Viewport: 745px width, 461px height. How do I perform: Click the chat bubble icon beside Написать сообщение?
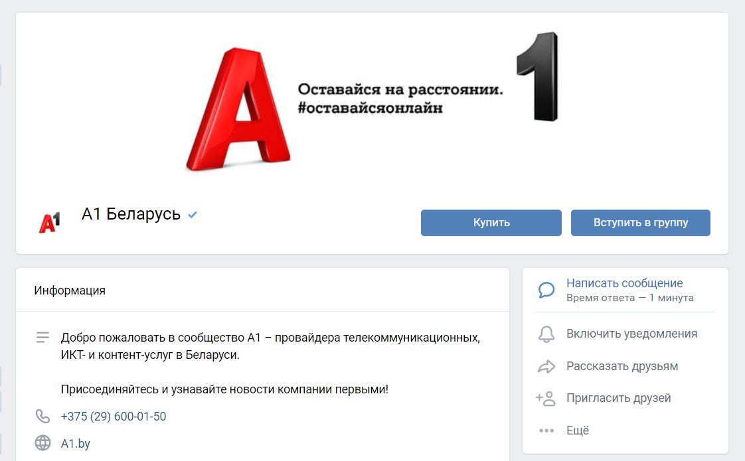tap(546, 290)
